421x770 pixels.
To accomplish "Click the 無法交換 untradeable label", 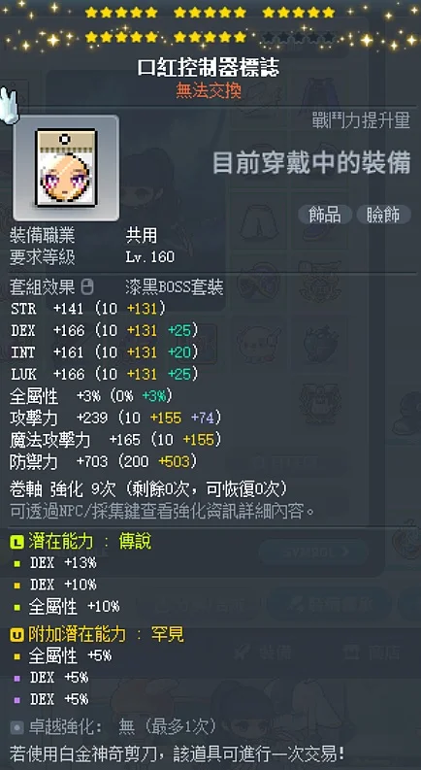I will [209, 90].
